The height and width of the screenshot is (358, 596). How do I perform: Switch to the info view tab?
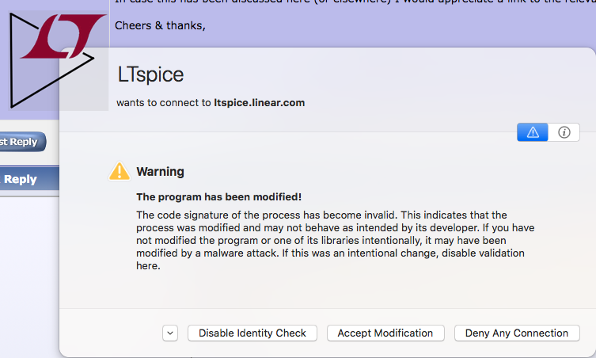pyautogui.click(x=564, y=132)
